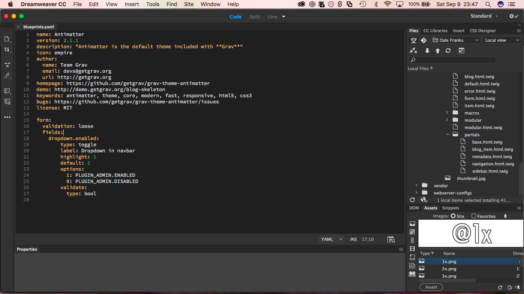Click the Apply Comment icon
This screenshot has width=524, height=294.
point(7,91)
